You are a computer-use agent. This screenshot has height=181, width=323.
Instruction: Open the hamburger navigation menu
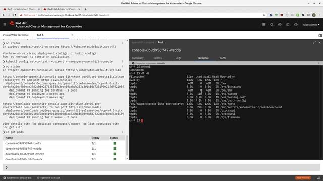5,24
